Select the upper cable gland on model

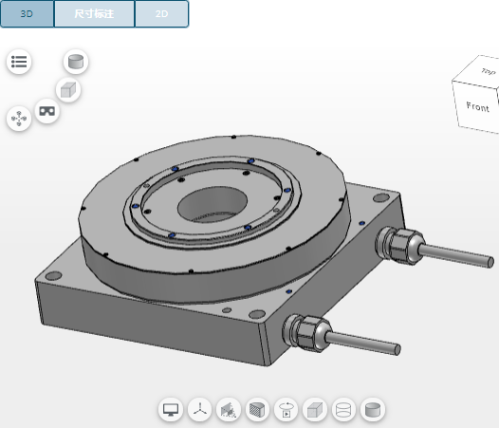(x=400, y=245)
